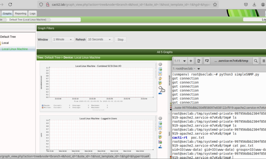Select Default Tree in the sidebar
Screen dimensions: 266x159
[x=8, y=37]
